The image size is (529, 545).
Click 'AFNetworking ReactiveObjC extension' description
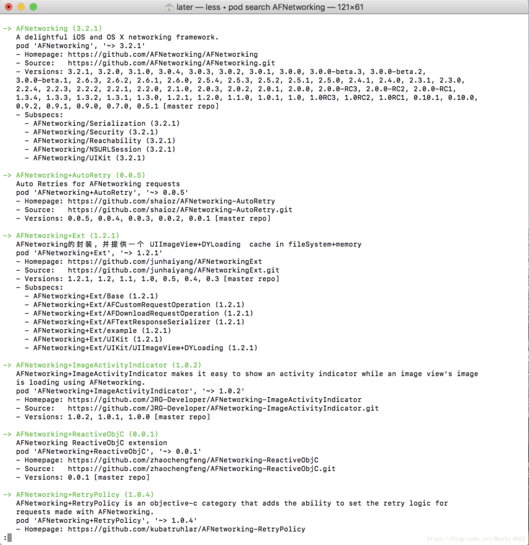pos(91,443)
